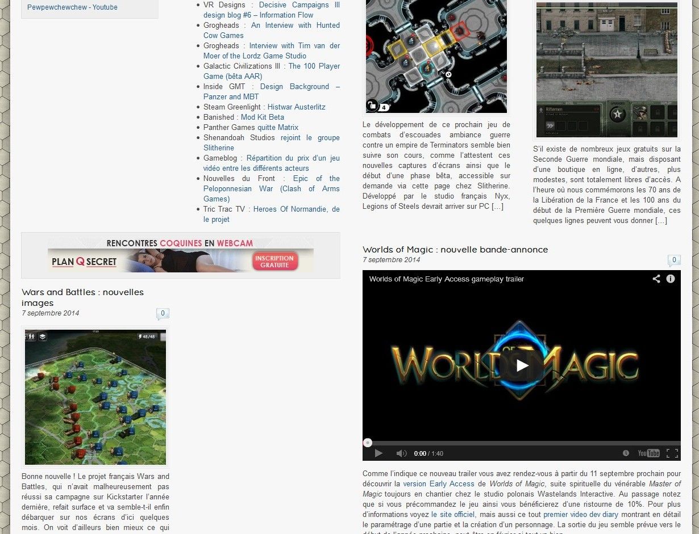Viewport: 699px width, 534px height.
Task: Click the Watch Later clock icon
Action: tap(626, 453)
